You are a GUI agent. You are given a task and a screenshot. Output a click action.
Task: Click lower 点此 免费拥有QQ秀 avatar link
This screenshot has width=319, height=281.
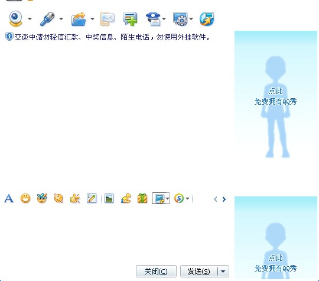pos(276,263)
